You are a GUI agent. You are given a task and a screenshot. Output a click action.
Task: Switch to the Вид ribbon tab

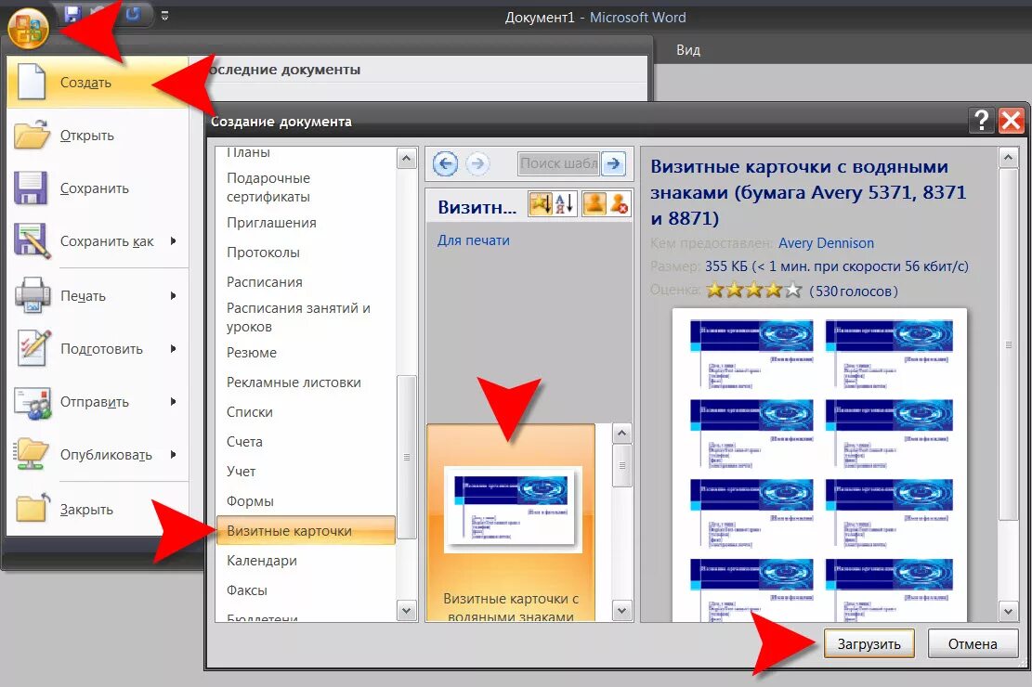click(687, 50)
